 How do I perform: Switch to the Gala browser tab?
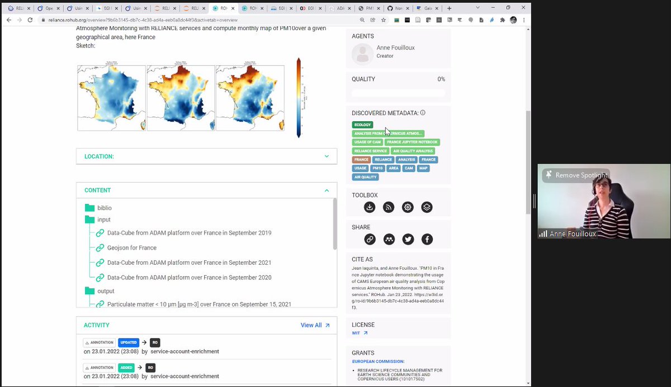[x=426, y=8]
